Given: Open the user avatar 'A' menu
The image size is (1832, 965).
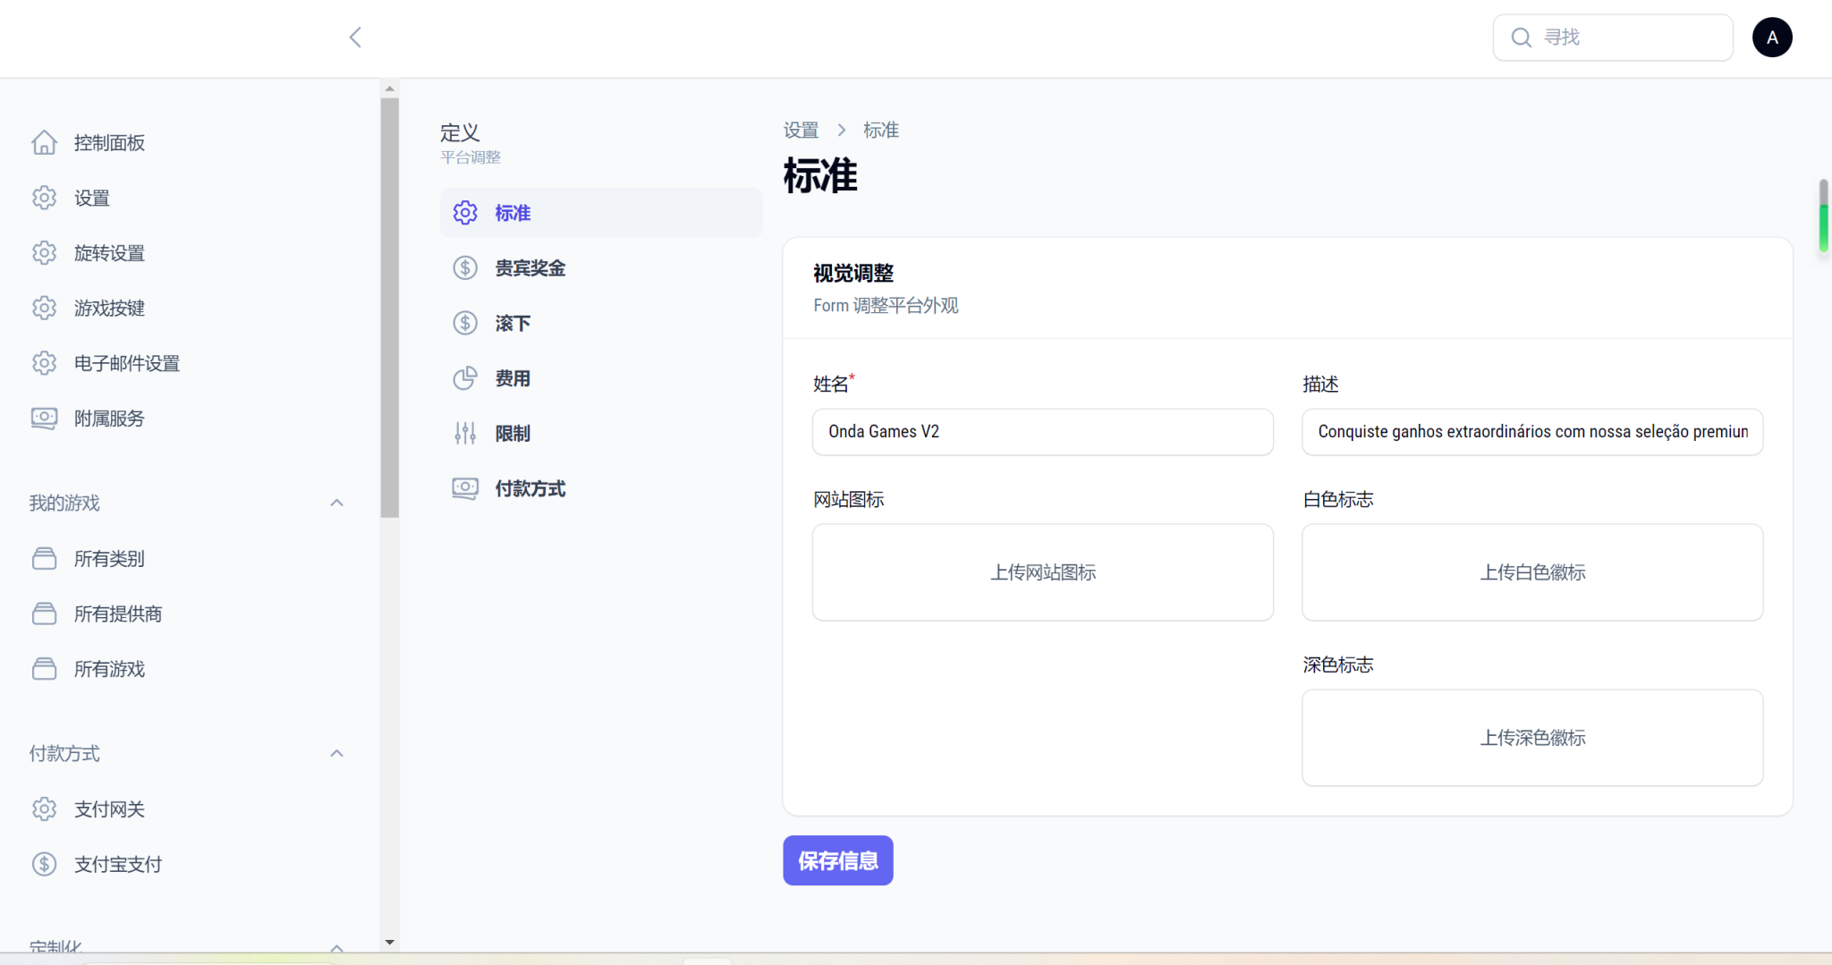Looking at the screenshot, I should [x=1771, y=38].
